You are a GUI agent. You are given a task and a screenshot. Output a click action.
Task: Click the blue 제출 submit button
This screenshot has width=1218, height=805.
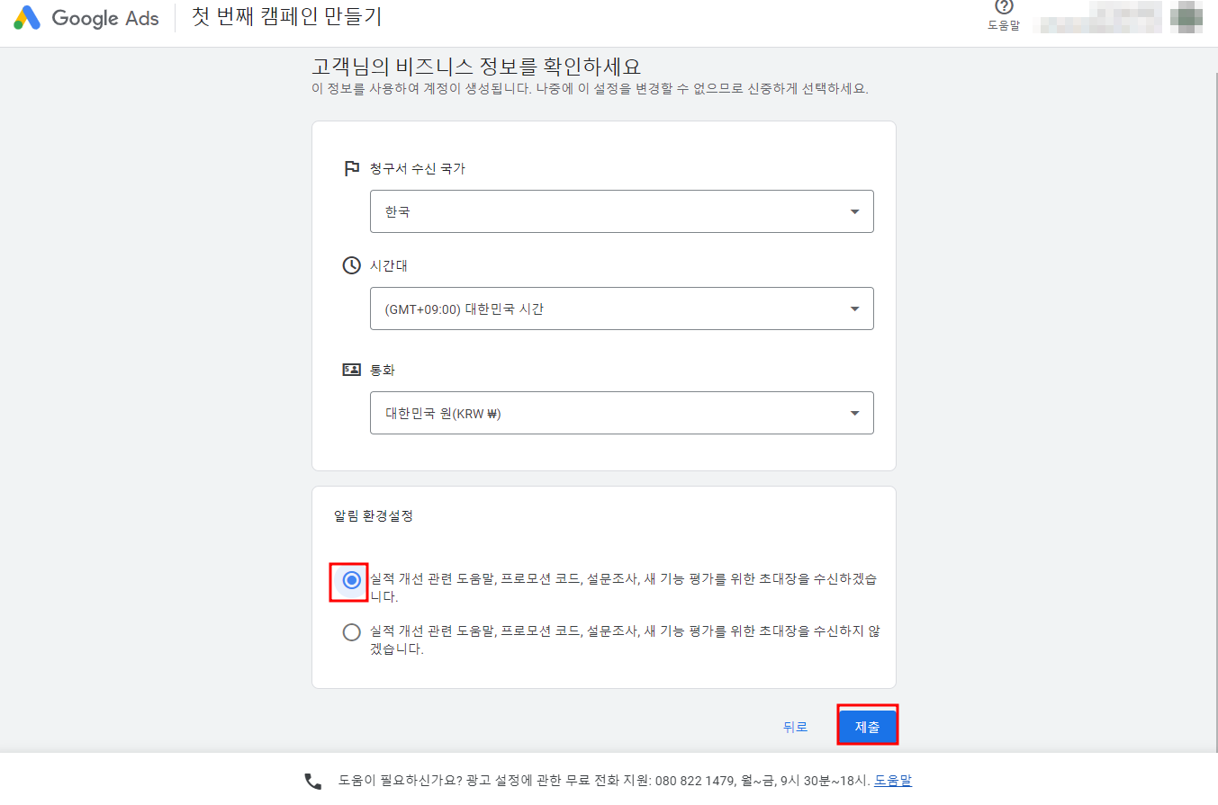point(867,725)
